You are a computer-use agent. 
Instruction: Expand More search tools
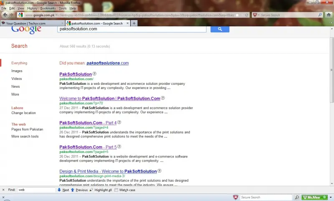(x=25, y=136)
